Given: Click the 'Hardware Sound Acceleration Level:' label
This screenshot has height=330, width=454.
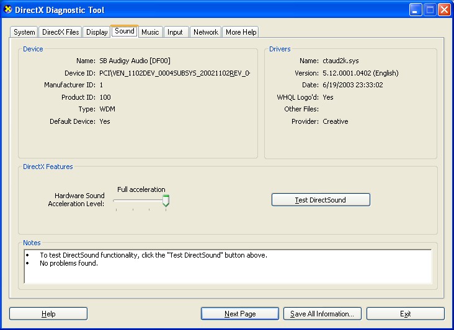Looking at the screenshot, I should (x=76, y=200).
